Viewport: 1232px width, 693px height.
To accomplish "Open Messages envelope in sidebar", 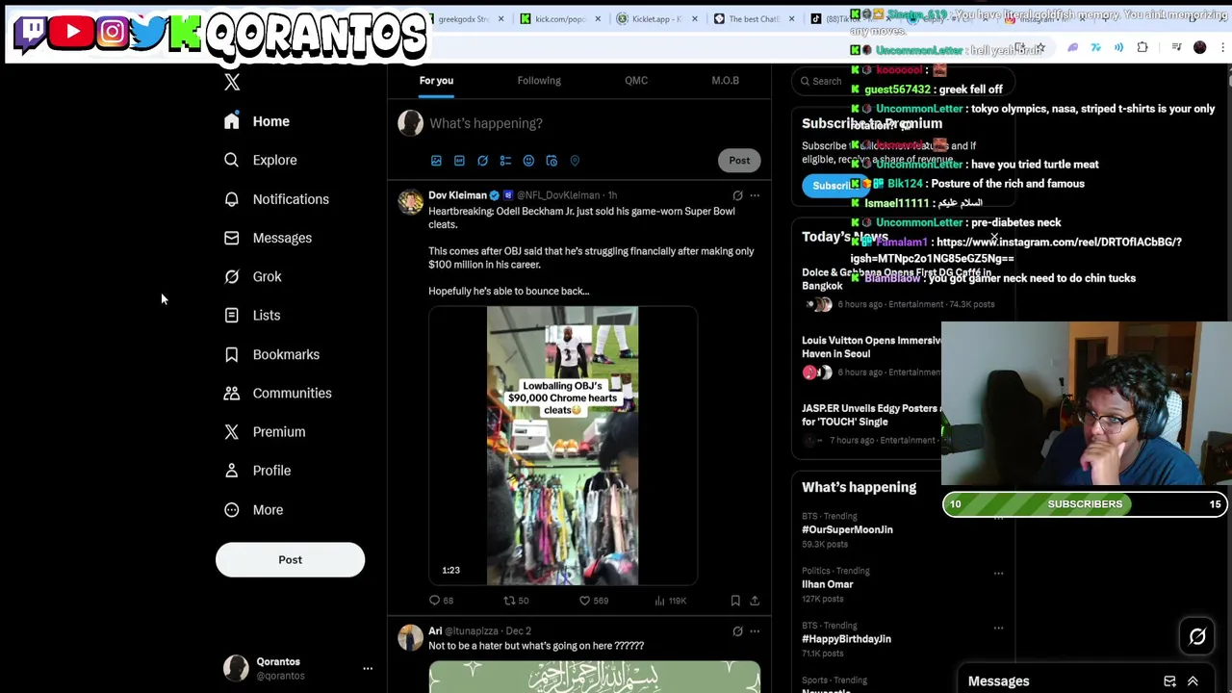I will click(268, 238).
